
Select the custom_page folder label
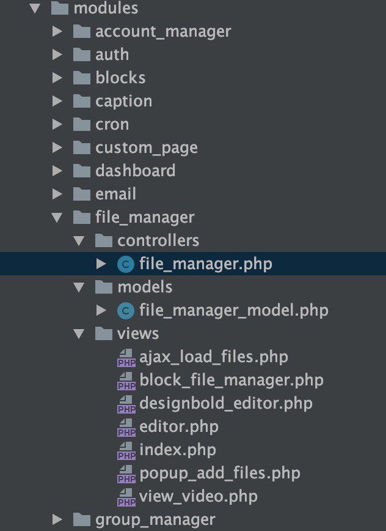click(x=147, y=148)
